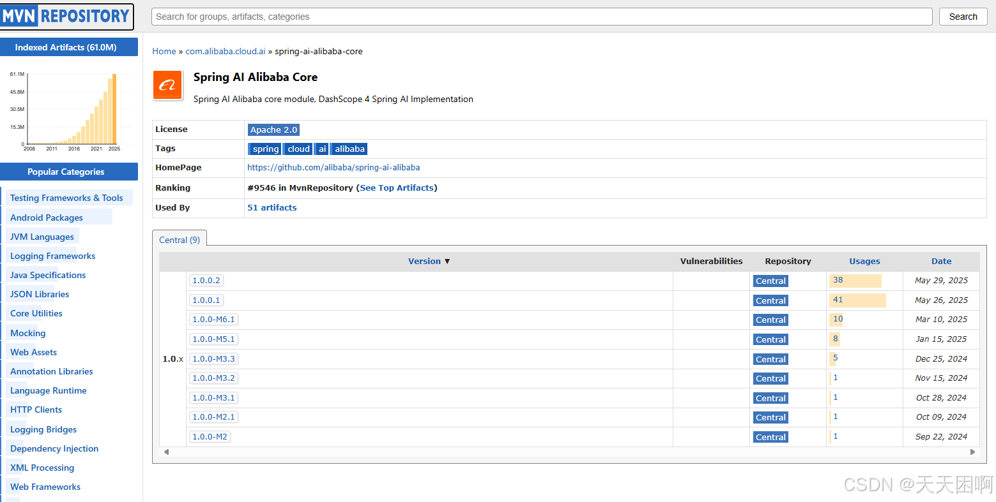This screenshot has width=996, height=502.
Task: Open Web Frameworks category
Action: point(45,487)
